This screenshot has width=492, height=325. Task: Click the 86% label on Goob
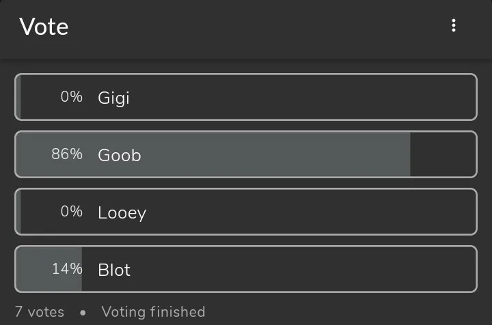coord(67,154)
